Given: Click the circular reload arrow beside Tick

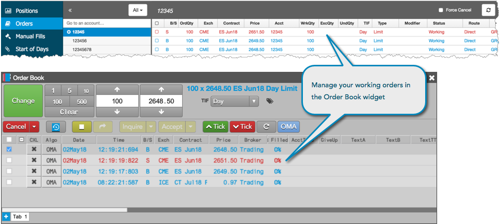Looking at the screenshot, I should click(x=266, y=127).
